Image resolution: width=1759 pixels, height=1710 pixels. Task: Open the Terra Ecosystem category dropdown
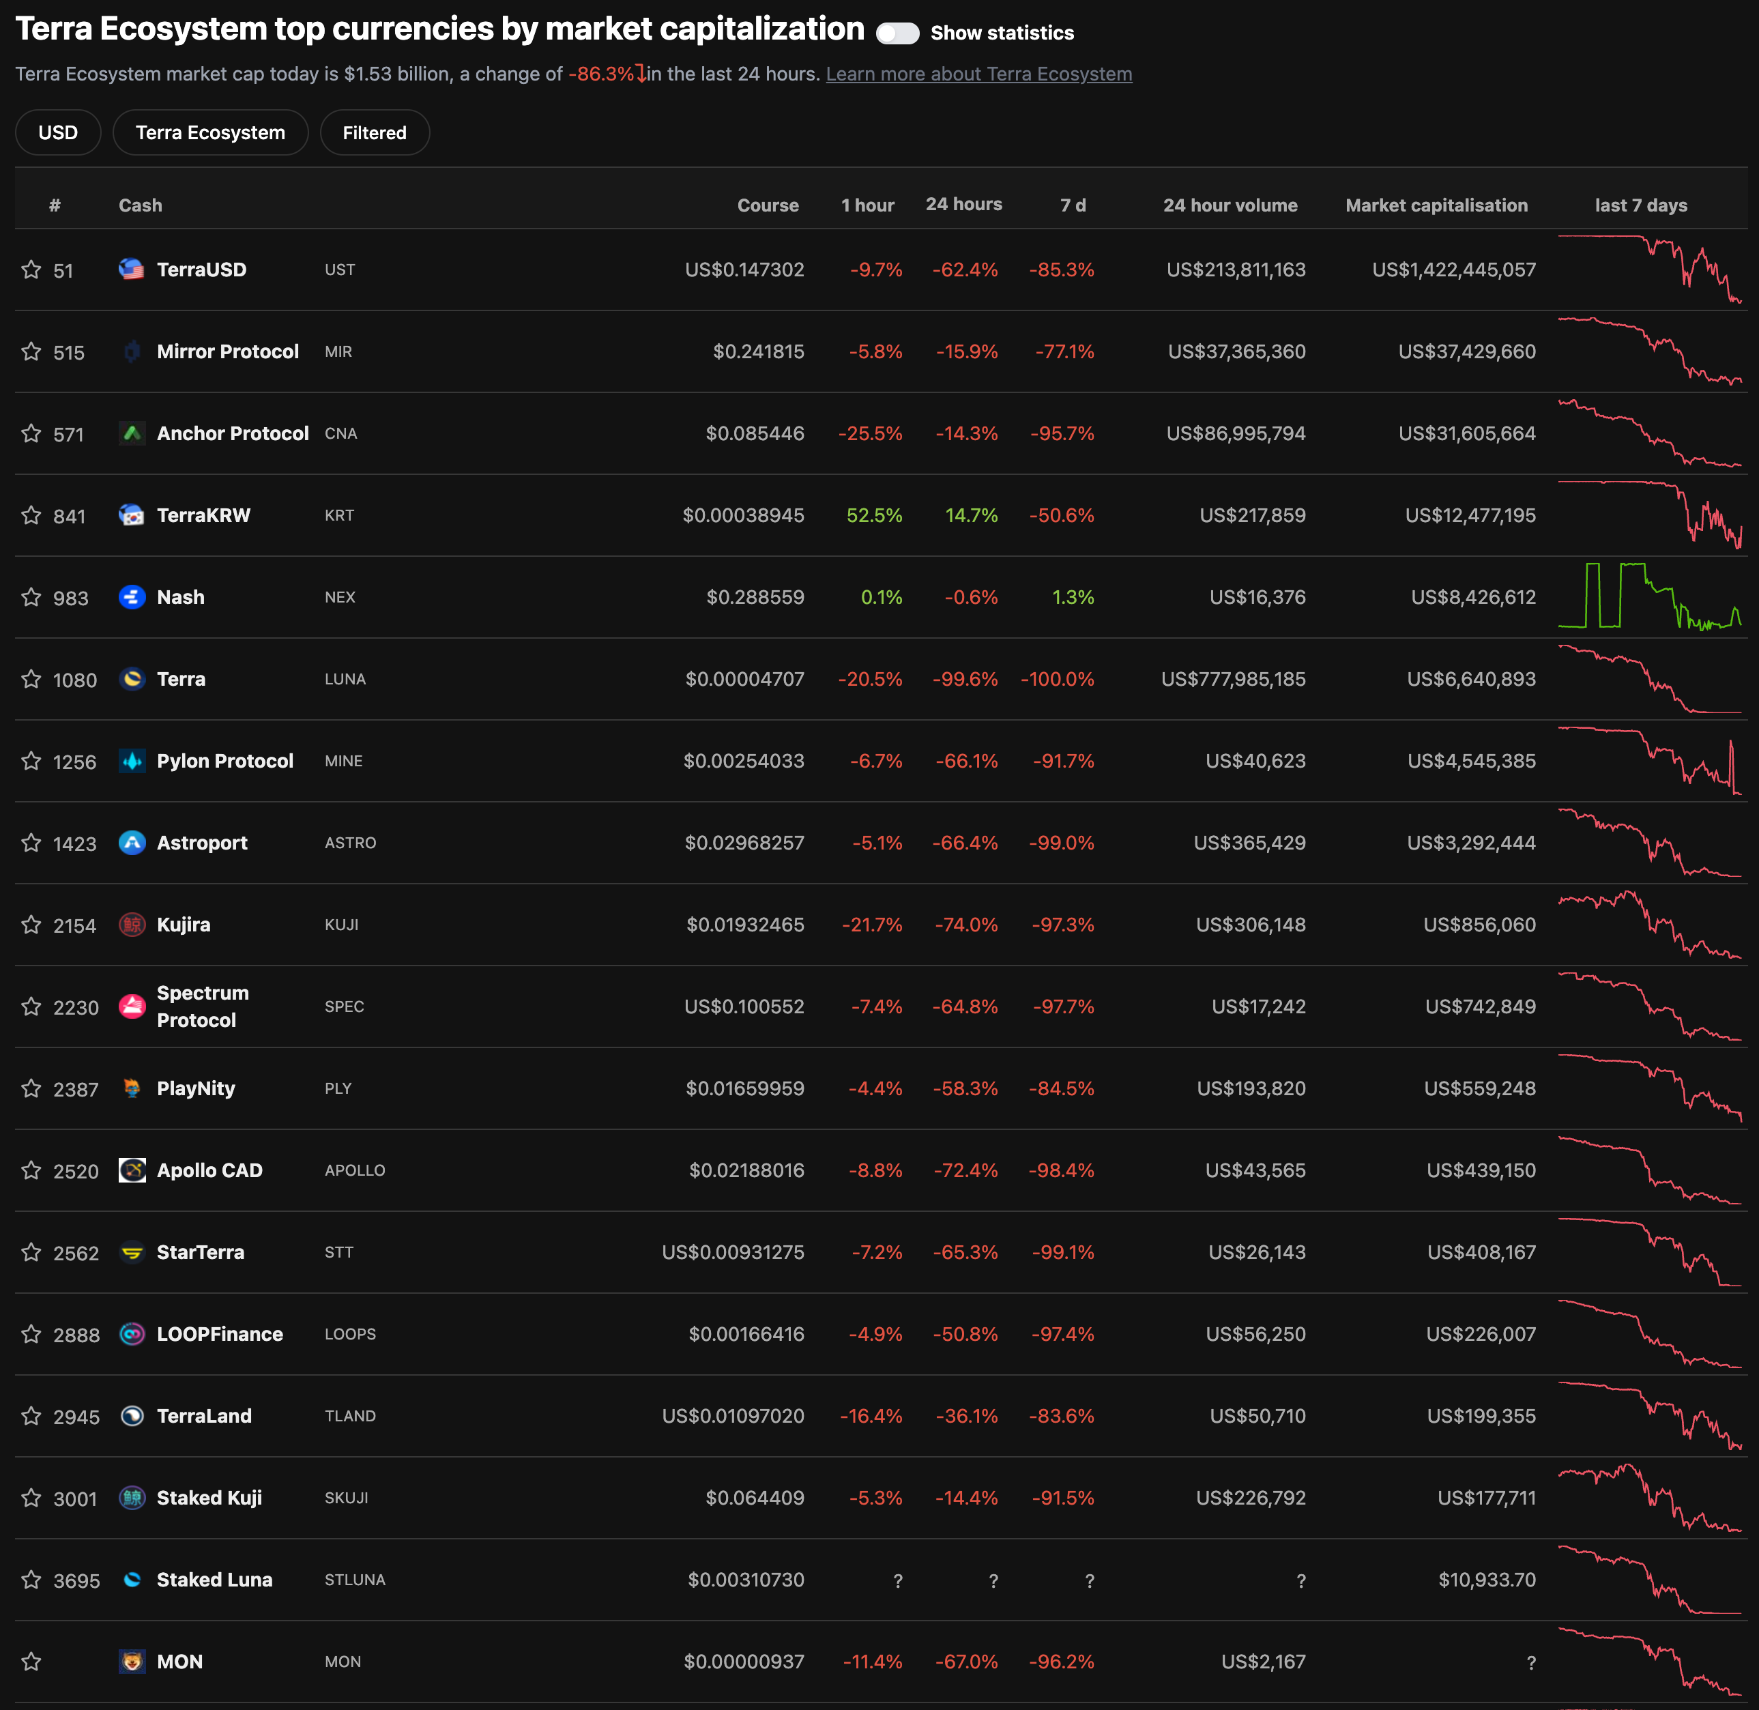click(210, 133)
